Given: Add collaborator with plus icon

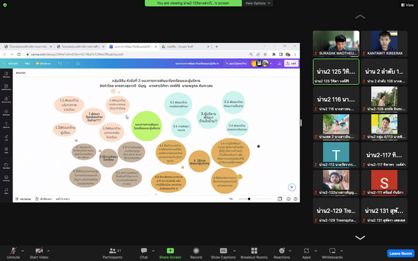Looking at the screenshot, I should [271, 64].
